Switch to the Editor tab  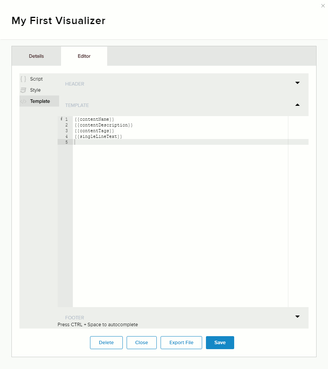(x=84, y=56)
